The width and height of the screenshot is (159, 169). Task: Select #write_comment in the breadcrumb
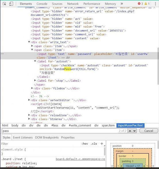(x=80, y=125)
